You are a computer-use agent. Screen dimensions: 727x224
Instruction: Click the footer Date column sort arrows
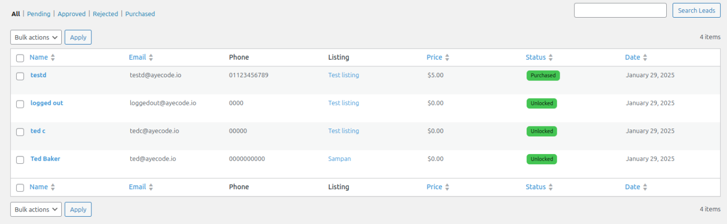coord(645,187)
